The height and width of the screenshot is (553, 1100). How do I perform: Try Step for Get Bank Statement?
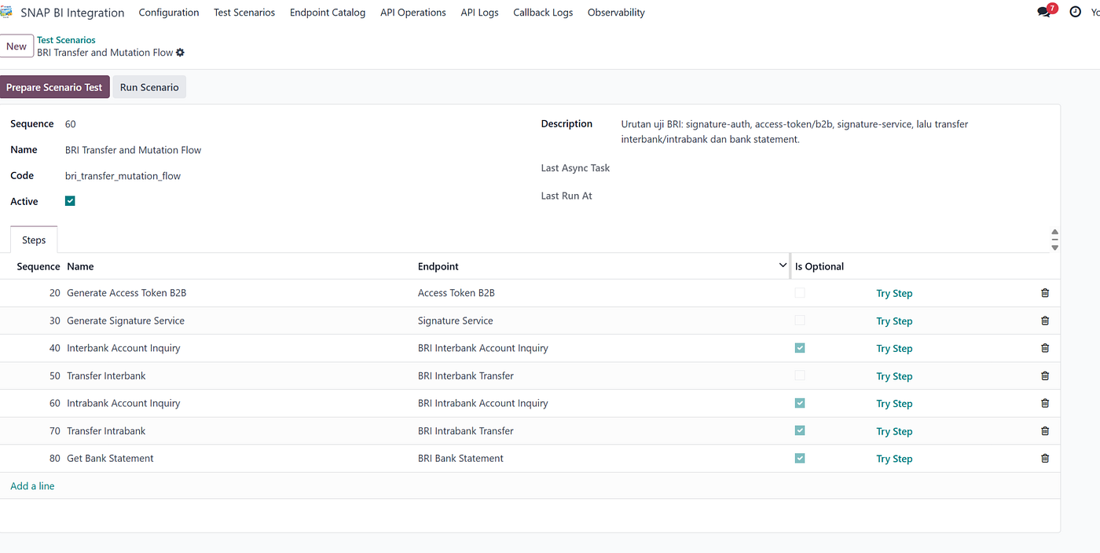894,458
